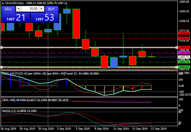Viewport: 191px width, 132px height.
Task: Click the buy price 1497 53 panel
Action: [x=44, y=18]
